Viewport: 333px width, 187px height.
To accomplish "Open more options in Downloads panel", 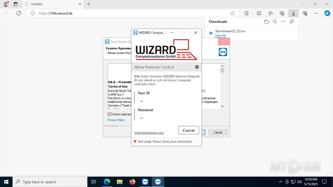I will [x=283, y=22].
